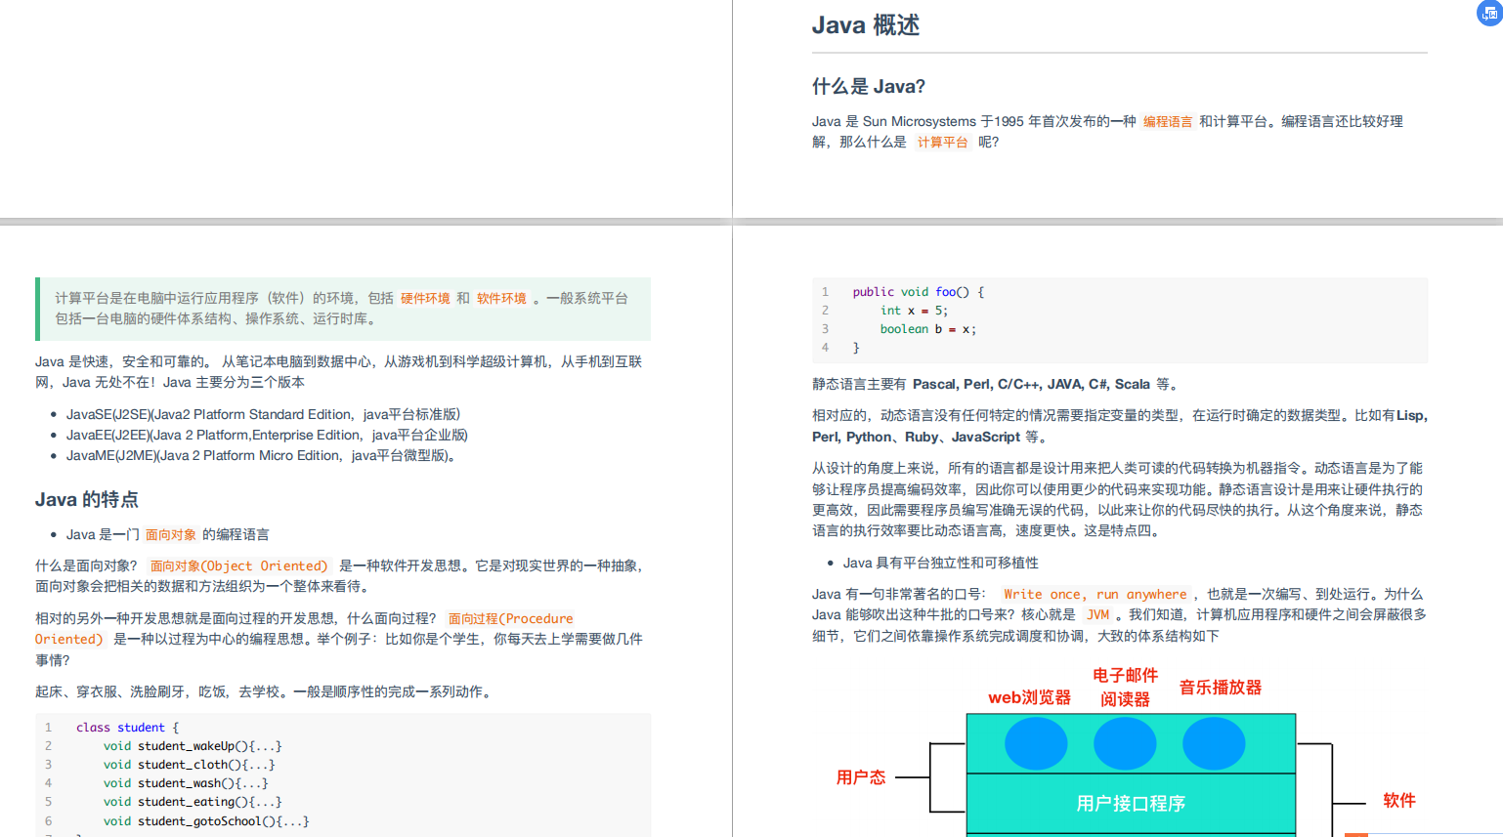Click the red "用户态" diagram label
1503x837 pixels.
[x=860, y=777]
